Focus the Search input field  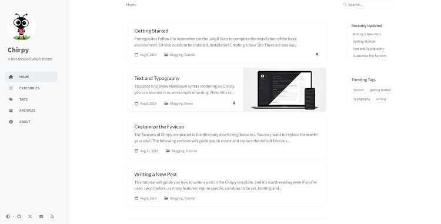366,5
